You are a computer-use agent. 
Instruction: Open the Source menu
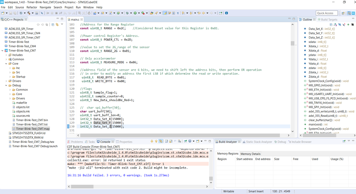tap(20, 7)
